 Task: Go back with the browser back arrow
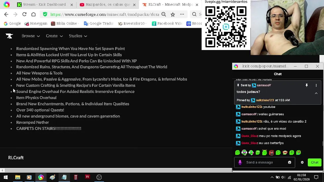click(x=6, y=14)
